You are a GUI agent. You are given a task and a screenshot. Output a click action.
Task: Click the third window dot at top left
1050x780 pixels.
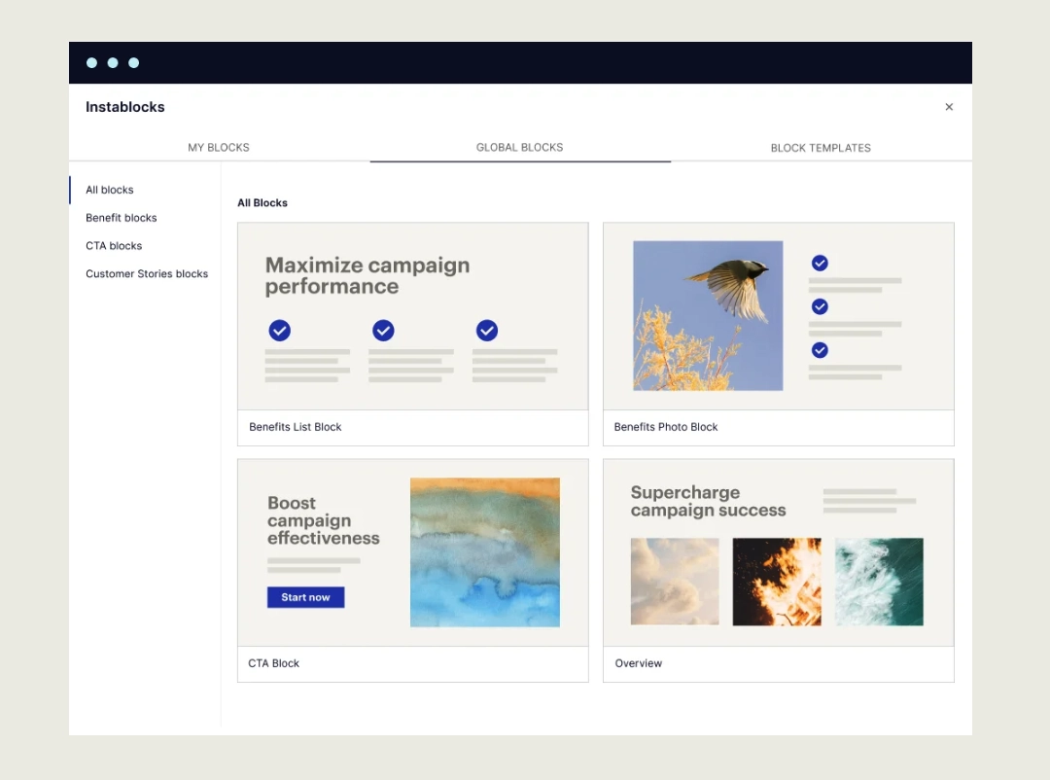pos(133,62)
